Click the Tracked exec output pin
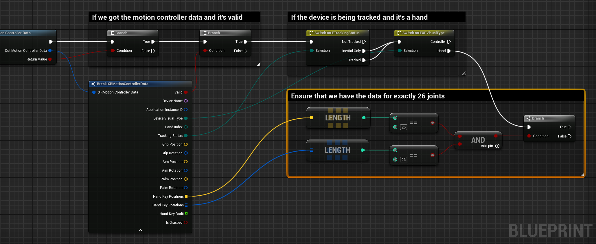 [364, 60]
